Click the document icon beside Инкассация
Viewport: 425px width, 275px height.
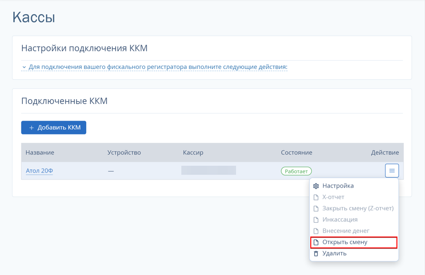pos(316,219)
